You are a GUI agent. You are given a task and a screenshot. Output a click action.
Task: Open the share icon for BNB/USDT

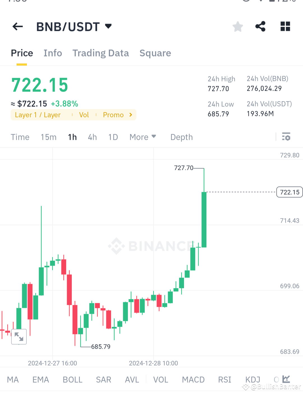click(260, 26)
